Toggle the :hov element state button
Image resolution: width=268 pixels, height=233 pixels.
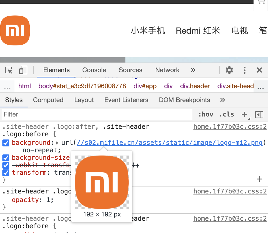[x=206, y=114]
